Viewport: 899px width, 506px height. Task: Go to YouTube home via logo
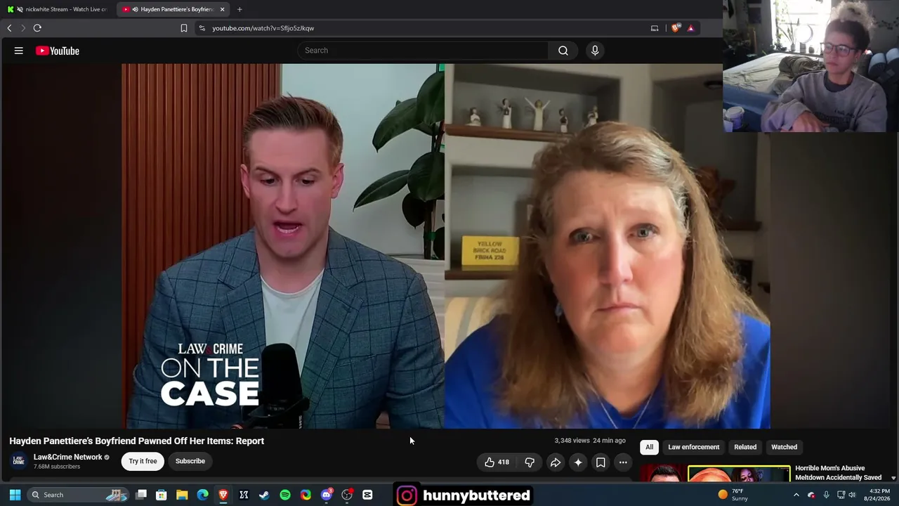pos(58,51)
